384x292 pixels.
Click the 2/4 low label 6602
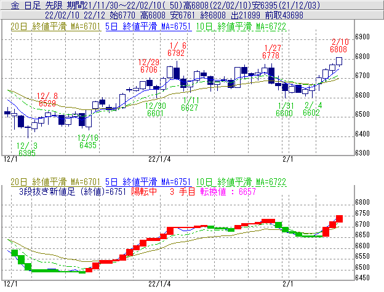click(311, 112)
